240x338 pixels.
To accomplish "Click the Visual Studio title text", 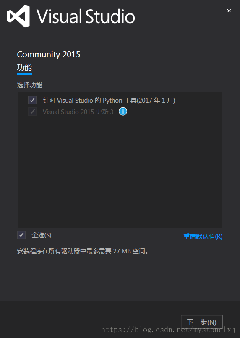I will click(86, 16).
